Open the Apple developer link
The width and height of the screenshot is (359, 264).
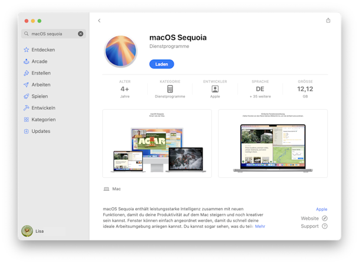click(x=321, y=209)
